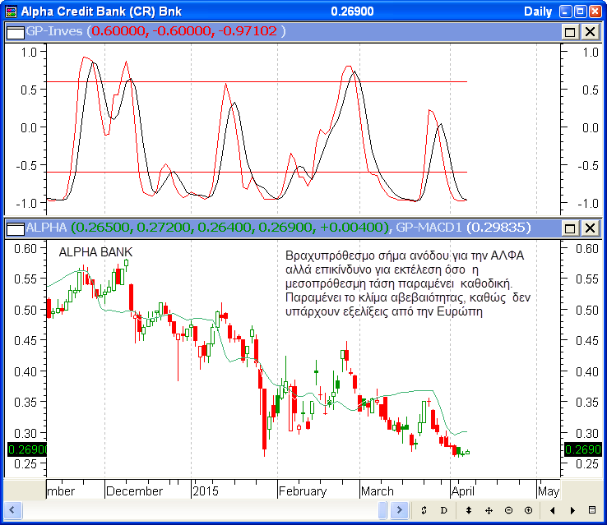The height and width of the screenshot is (525, 607).
Task: Click the December date axis label
Action: (134, 491)
